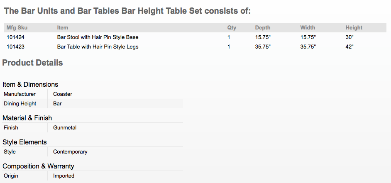The height and width of the screenshot is (183, 391).
Task: Click the Height column header
Action: click(x=354, y=28)
